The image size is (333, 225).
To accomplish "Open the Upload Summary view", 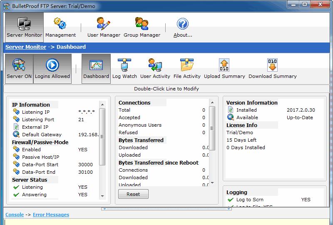I will pyautogui.click(x=224, y=68).
